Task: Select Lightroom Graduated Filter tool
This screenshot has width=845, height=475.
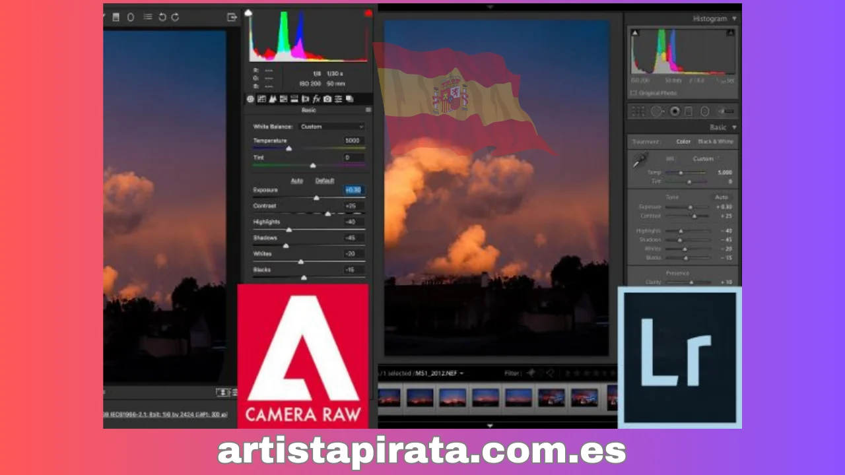Action: pyautogui.click(x=689, y=111)
